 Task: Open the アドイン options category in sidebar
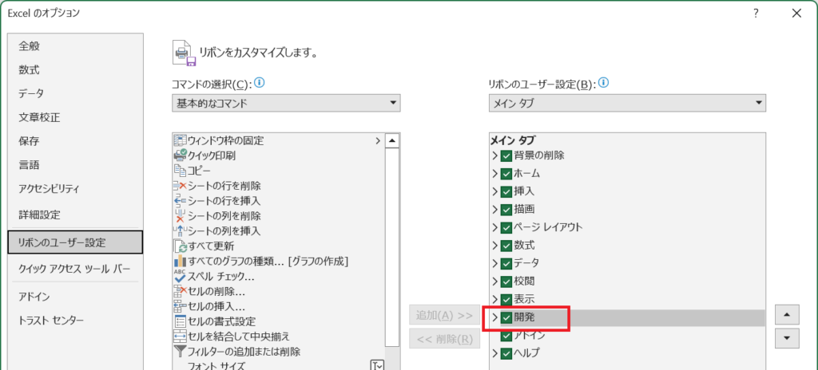click(75, 297)
